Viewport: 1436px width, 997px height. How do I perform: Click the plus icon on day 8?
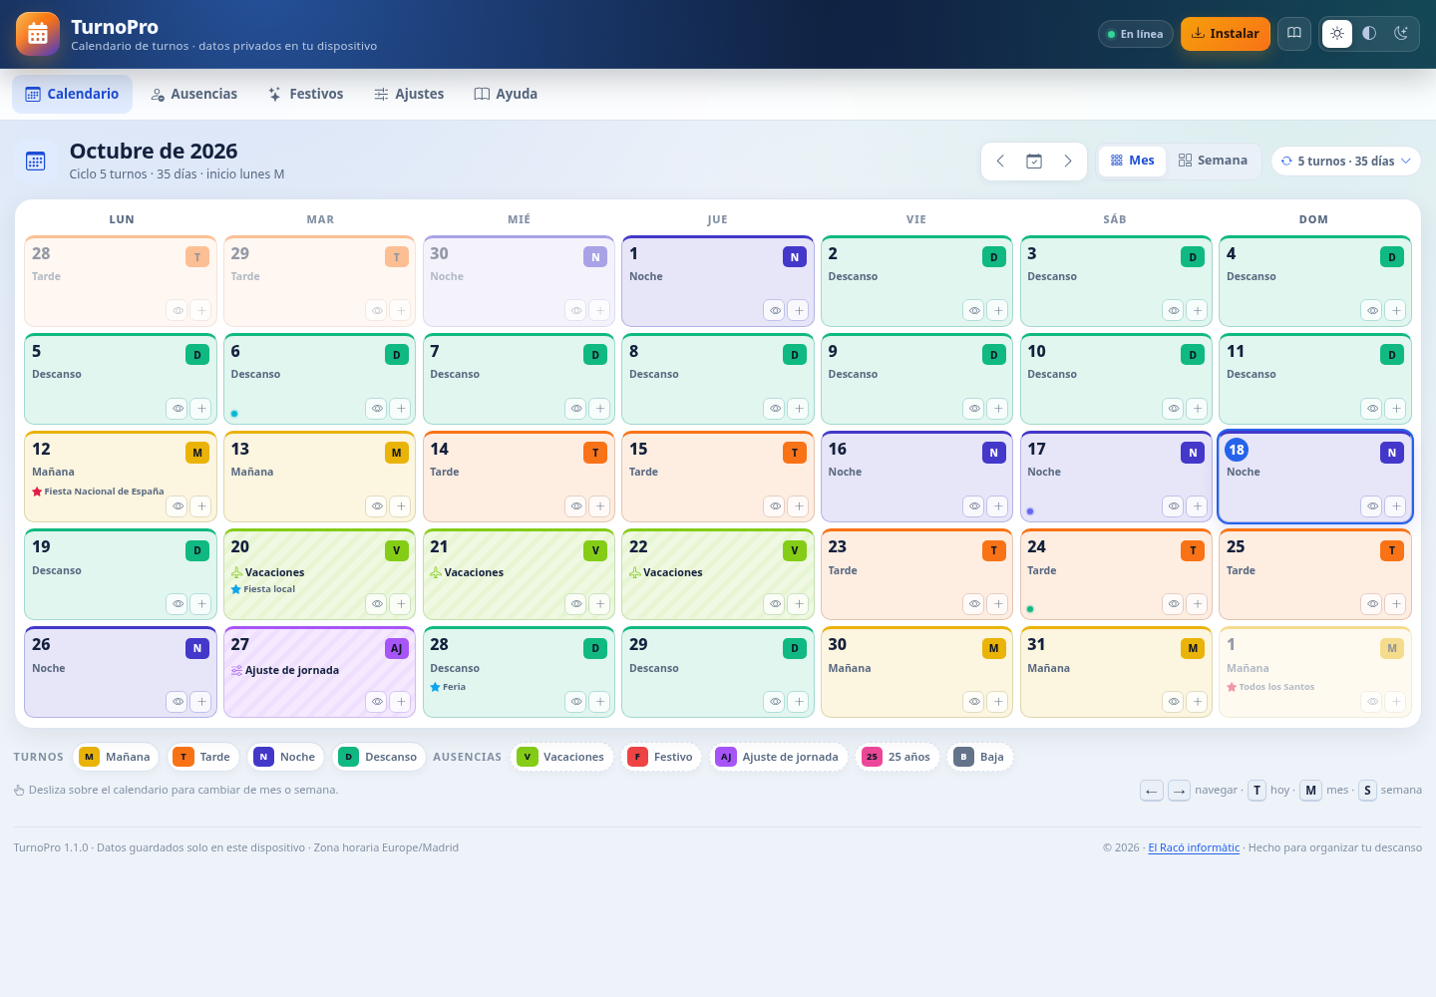tap(799, 409)
